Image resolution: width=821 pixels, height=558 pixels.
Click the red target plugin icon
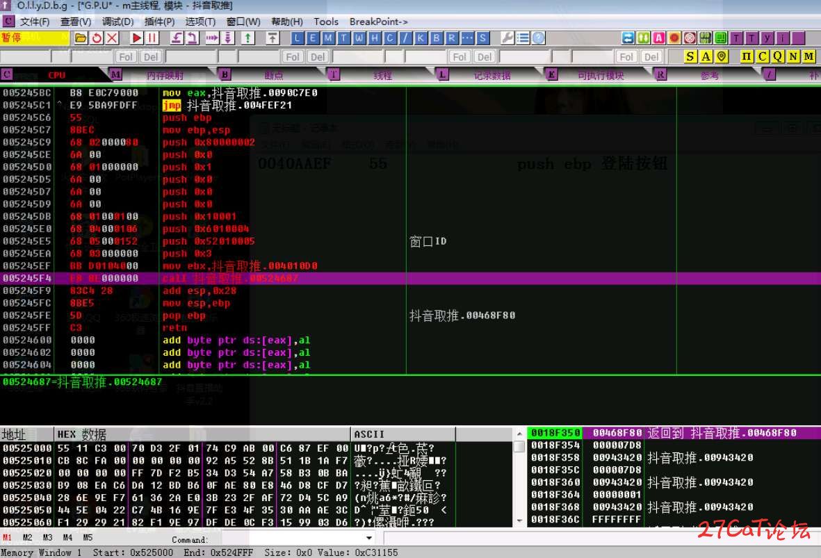pyautogui.click(x=690, y=38)
